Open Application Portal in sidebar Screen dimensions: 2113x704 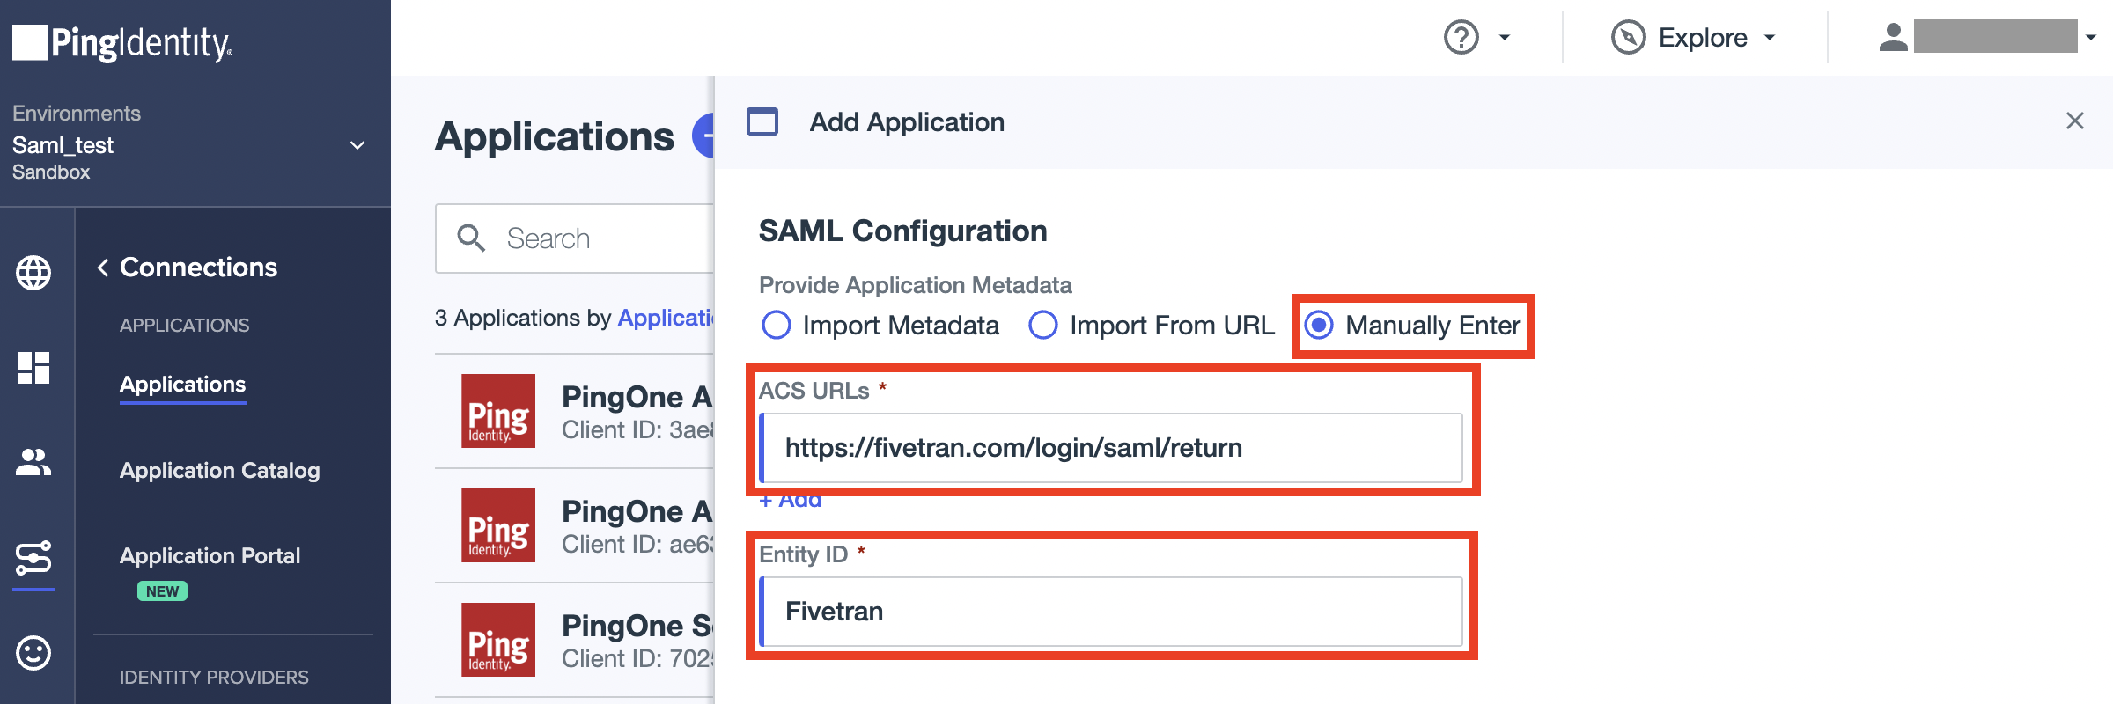[x=210, y=556]
